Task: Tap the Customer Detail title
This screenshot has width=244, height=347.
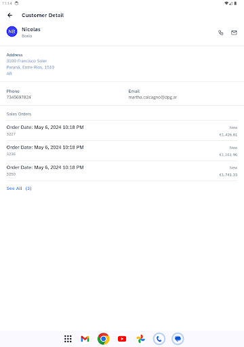Action: coord(43,15)
